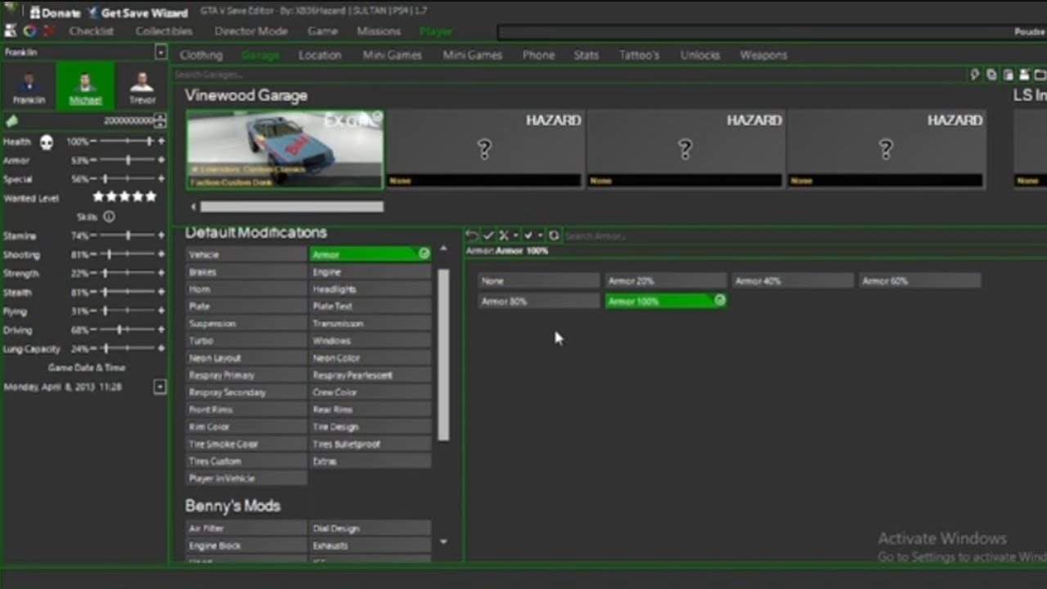Screen dimensions: 1047x589
Task: Switch to Director Mode tab
Action: [251, 31]
